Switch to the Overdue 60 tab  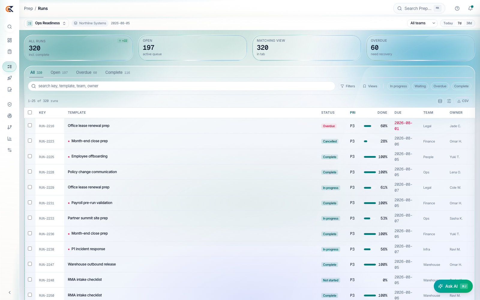(x=86, y=73)
